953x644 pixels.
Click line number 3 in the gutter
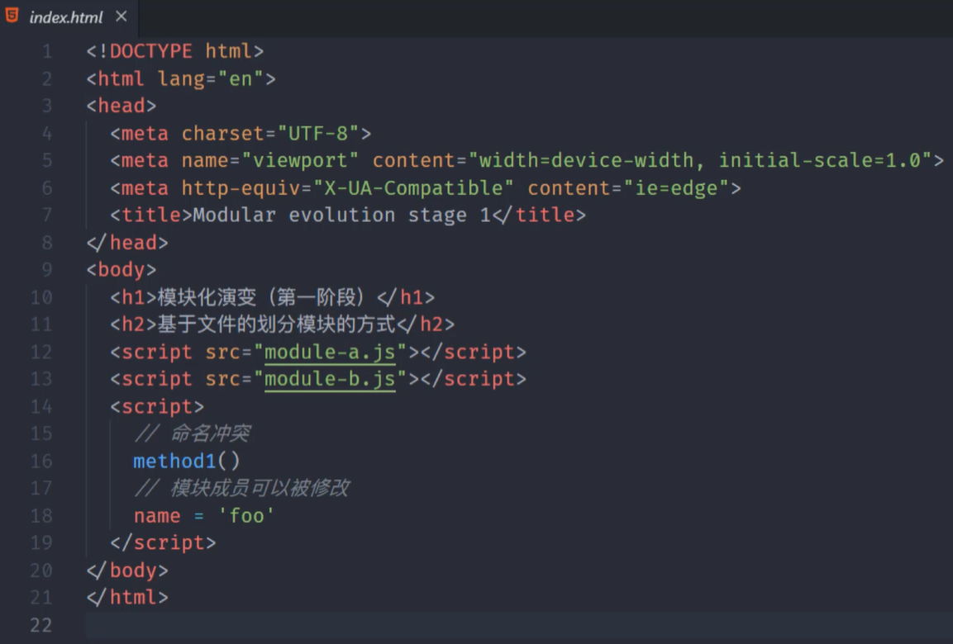point(46,106)
